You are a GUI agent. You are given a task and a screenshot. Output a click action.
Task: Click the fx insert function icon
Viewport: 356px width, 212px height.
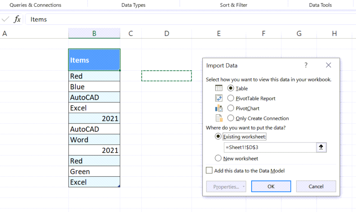tap(17, 19)
